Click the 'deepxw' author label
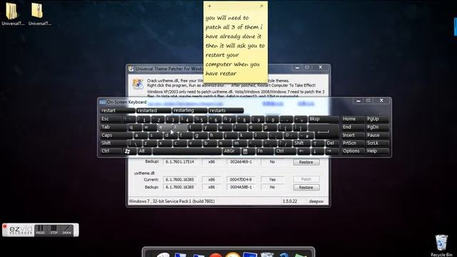 [x=316, y=201]
